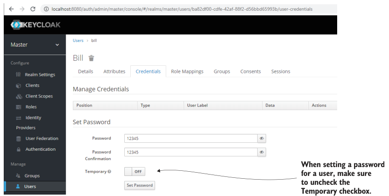This screenshot has height=196, width=389.
Task: Click the site info icon in address bar
Action: (x=46, y=9)
